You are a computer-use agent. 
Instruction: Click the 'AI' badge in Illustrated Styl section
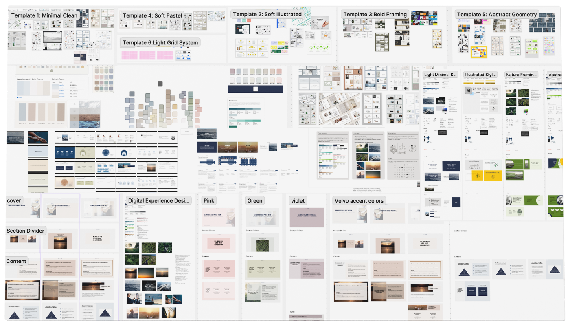[468, 91]
